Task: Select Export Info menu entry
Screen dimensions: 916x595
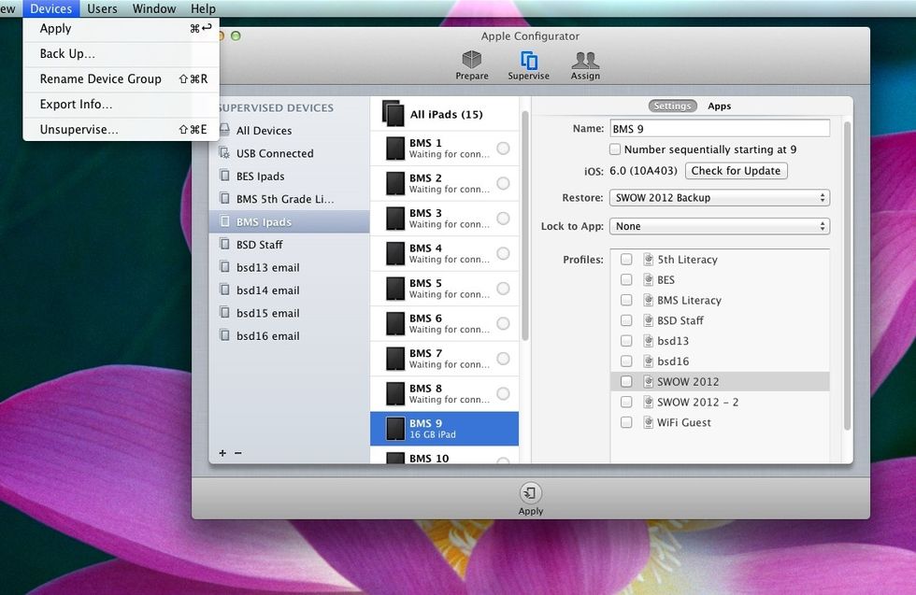Action: pyautogui.click(x=121, y=104)
